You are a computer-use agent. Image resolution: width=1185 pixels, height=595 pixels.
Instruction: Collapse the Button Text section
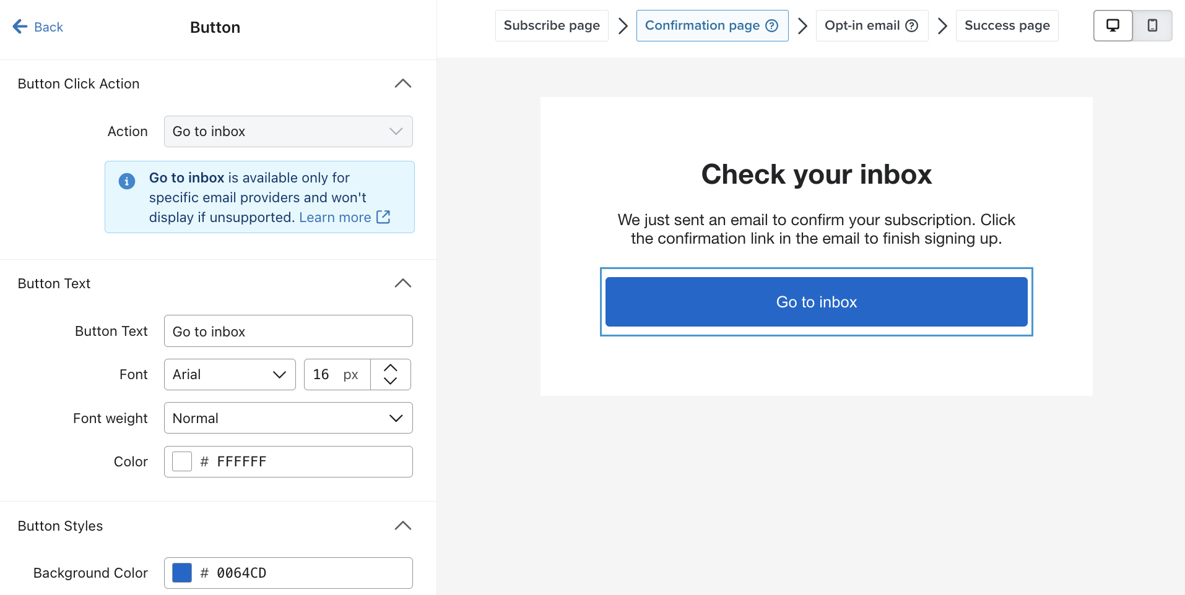[402, 283]
